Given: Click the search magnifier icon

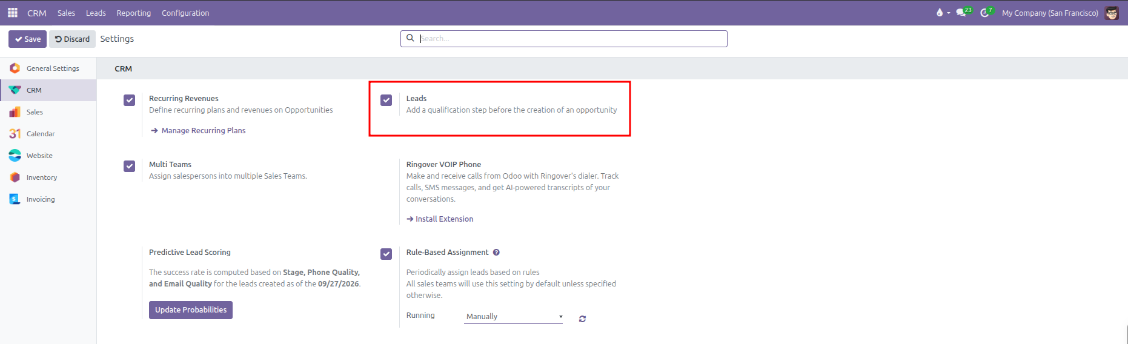Looking at the screenshot, I should click(x=410, y=38).
